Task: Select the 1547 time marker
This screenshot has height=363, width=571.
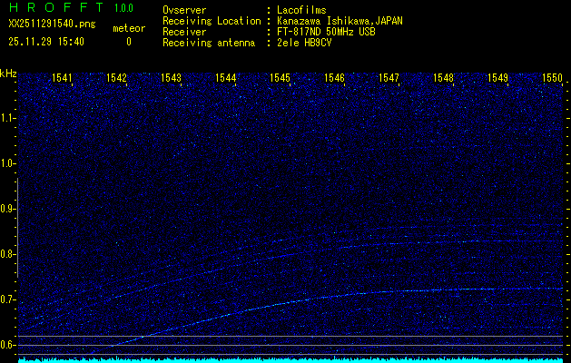Action: pos(389,78)
